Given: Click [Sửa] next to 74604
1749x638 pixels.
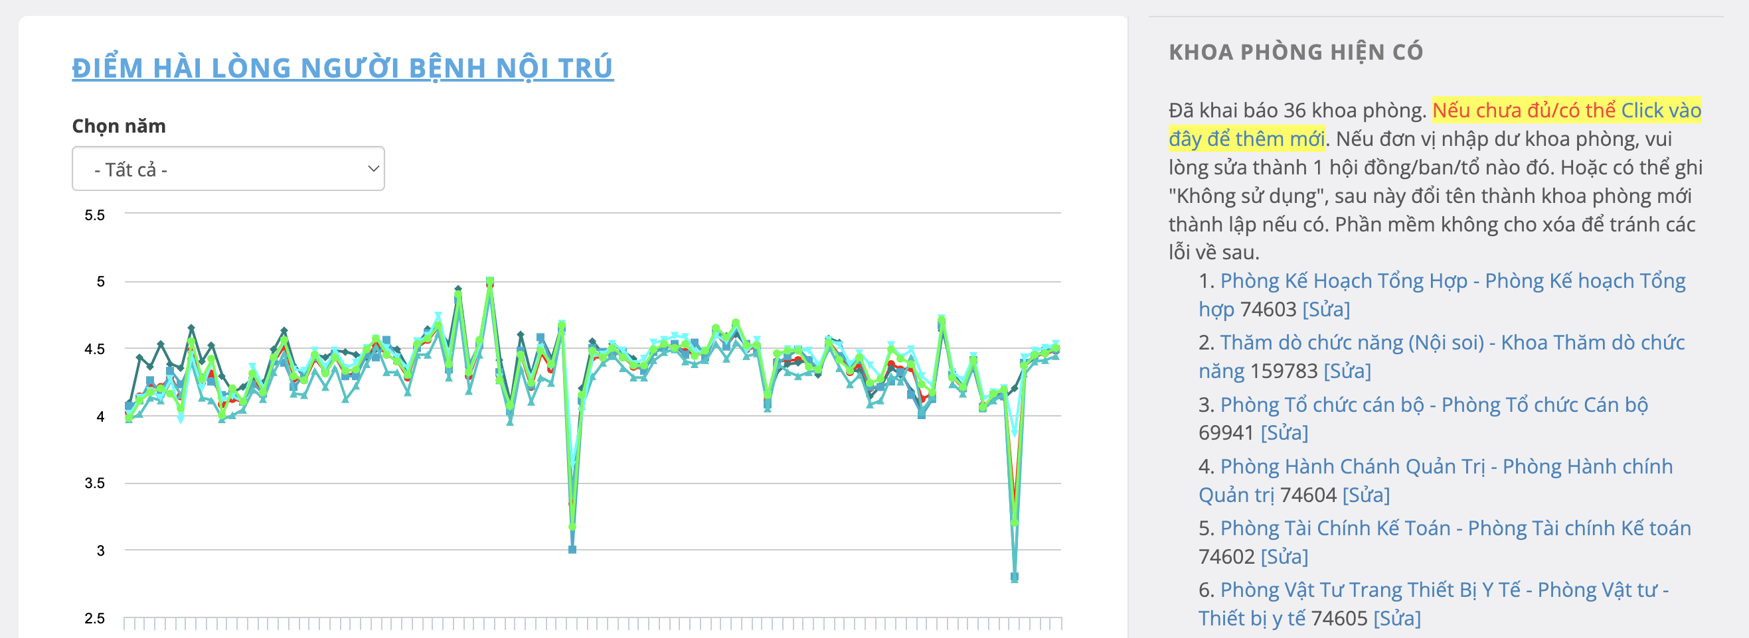Looking at the screenshot, I should point(1366,495).
